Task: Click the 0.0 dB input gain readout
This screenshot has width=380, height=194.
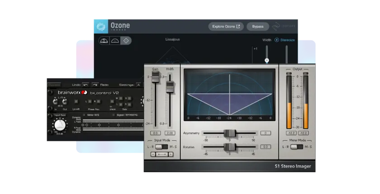Action: click(x=60, y=134)
